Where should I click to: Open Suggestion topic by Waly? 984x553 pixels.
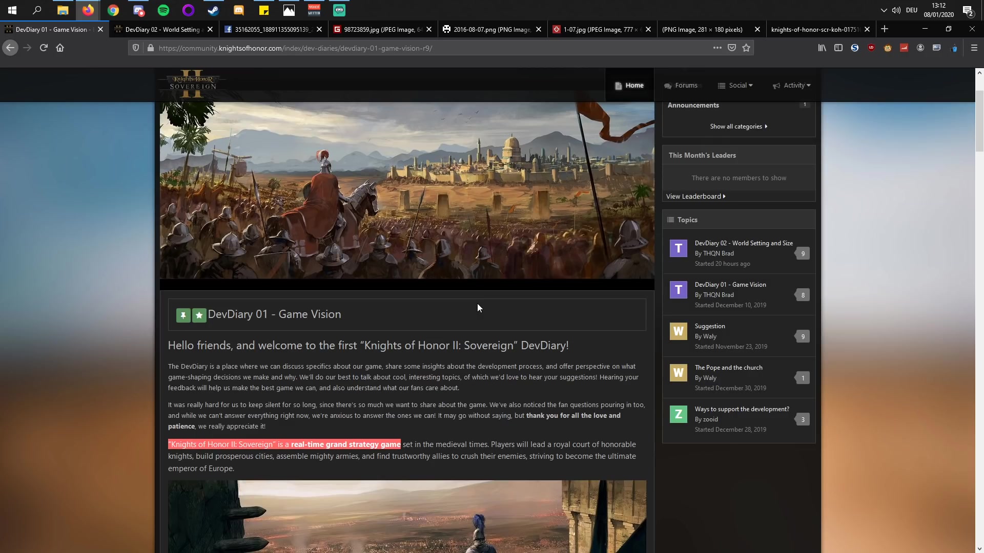(x=710, y=326)
